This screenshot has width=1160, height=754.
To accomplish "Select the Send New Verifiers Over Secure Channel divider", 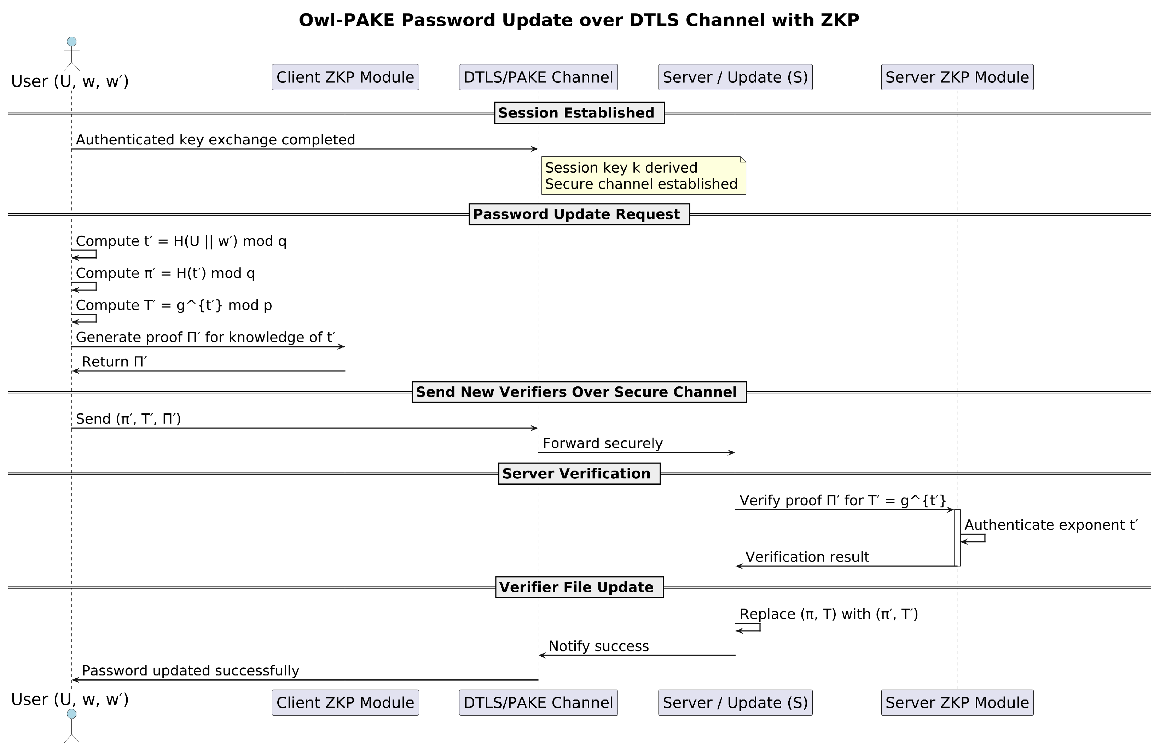I will pos(579,392).
